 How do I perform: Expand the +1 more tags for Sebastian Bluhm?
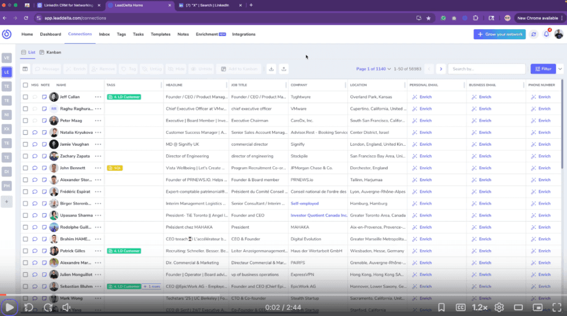coord(152,286)
